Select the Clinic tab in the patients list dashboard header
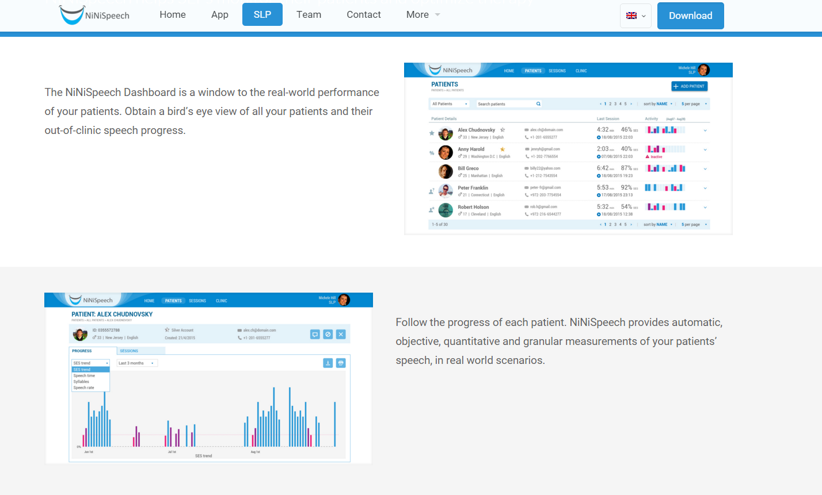The image size is (822, 495). 581,71
